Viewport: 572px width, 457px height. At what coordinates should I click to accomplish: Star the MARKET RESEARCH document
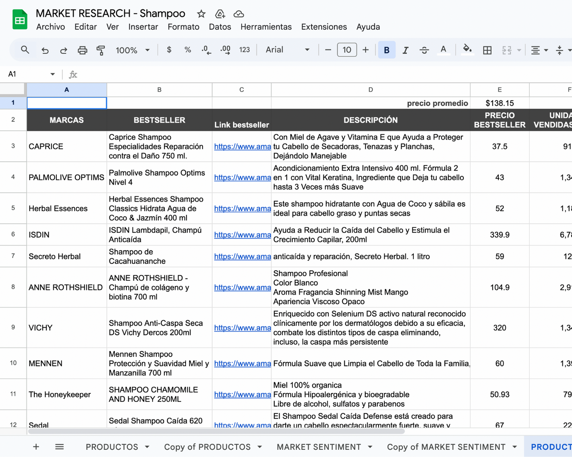coord(201,14)
